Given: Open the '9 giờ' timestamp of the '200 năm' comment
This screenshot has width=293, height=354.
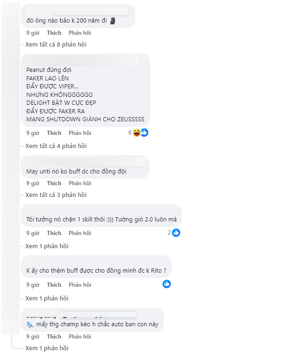Looking at the screenshot, I should (32, 33).
